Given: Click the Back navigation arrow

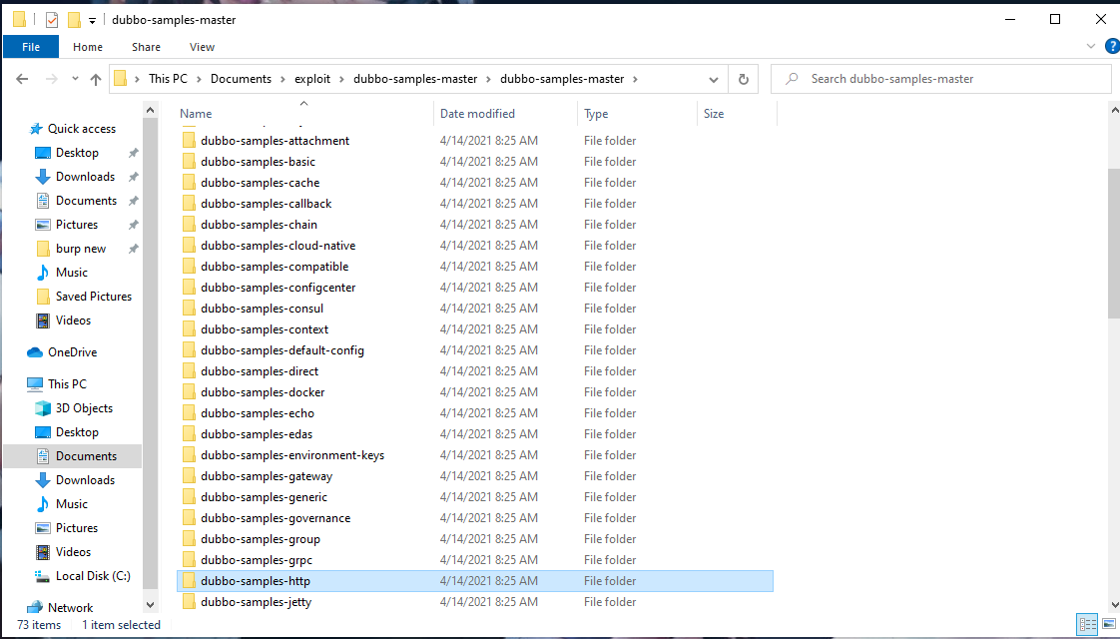Looking at the screenshot, I should pos(22,79).
